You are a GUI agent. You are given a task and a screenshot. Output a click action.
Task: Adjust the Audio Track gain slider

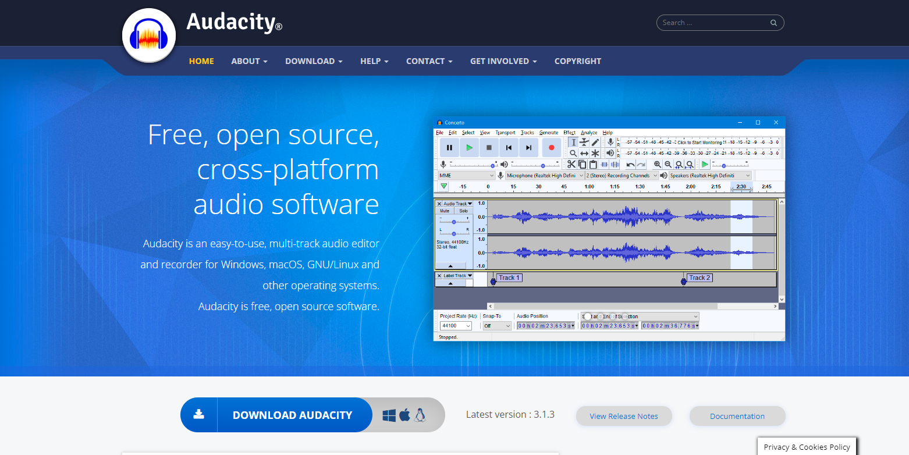(454, 222)
